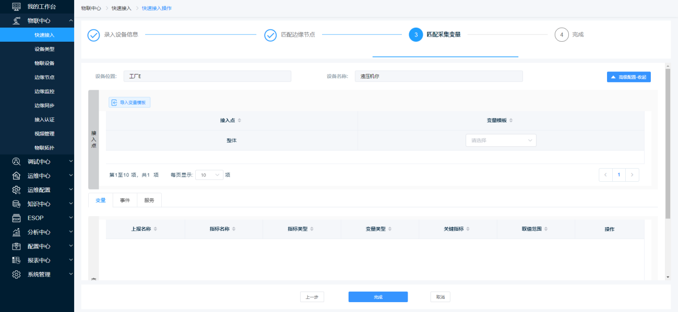Click the 我的工作台 monitor icon
Viewport: 678px width, 312px height.
pyautogui.click(x=16, y=7)
